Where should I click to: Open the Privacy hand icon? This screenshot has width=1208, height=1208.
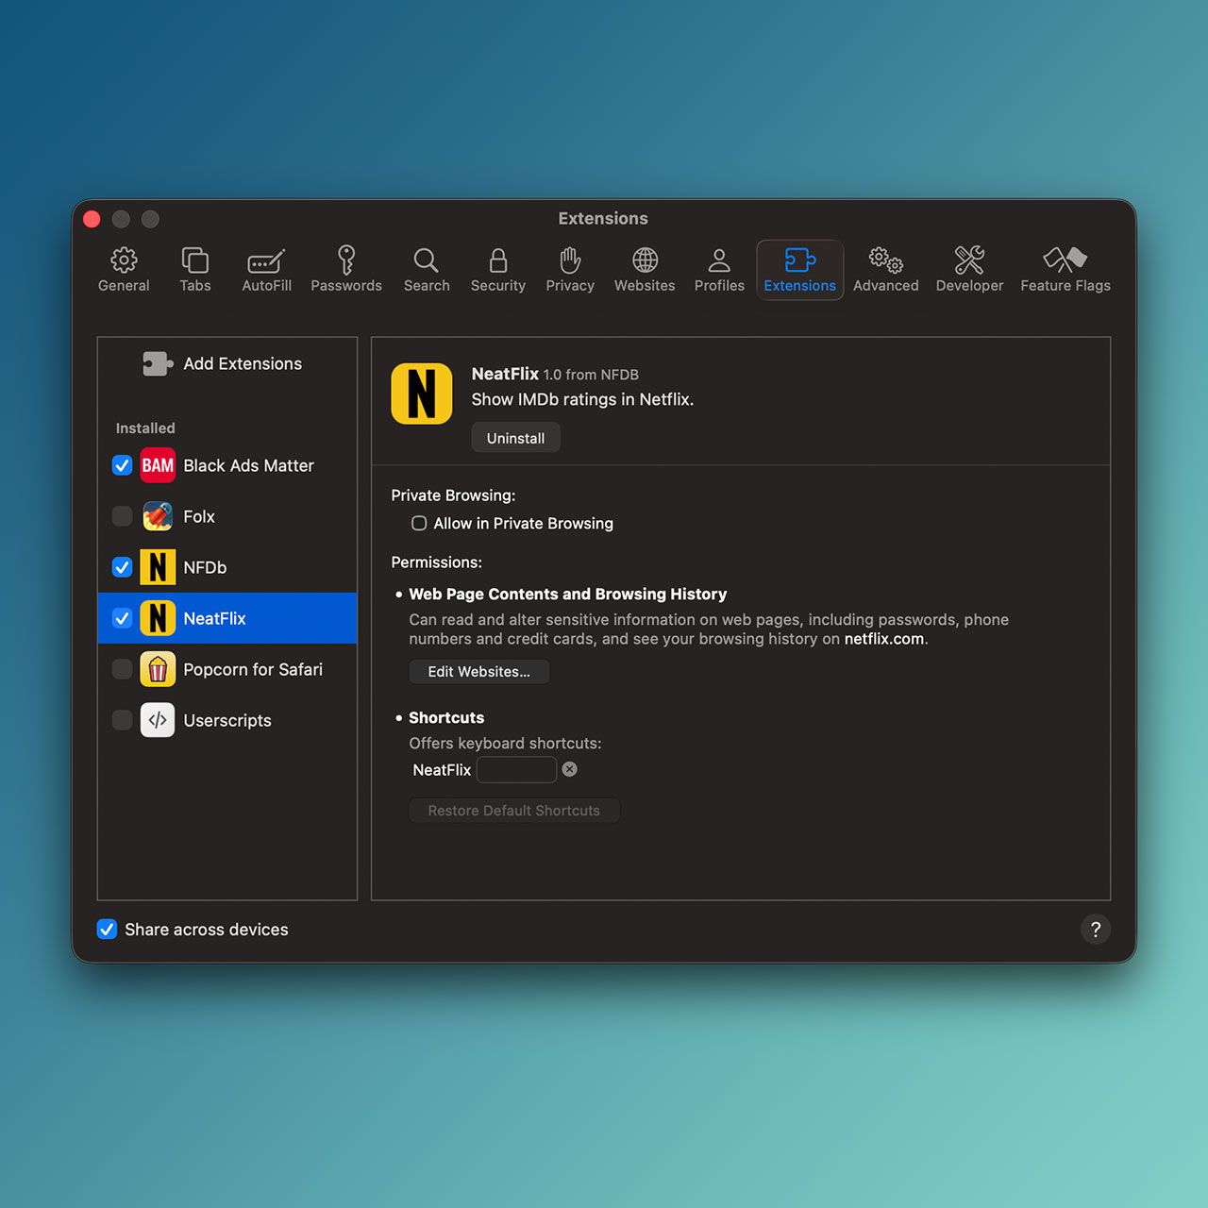570,260
